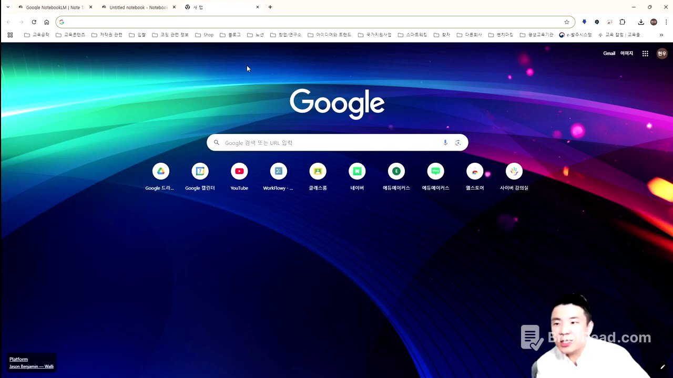Open the Jason Benjamin — Walli link
673x378 pixels.
pyautogui.click(x=32, y=366)
